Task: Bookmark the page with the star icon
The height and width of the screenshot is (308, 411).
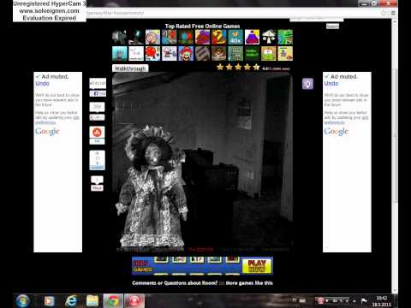Action: (384, 13)
